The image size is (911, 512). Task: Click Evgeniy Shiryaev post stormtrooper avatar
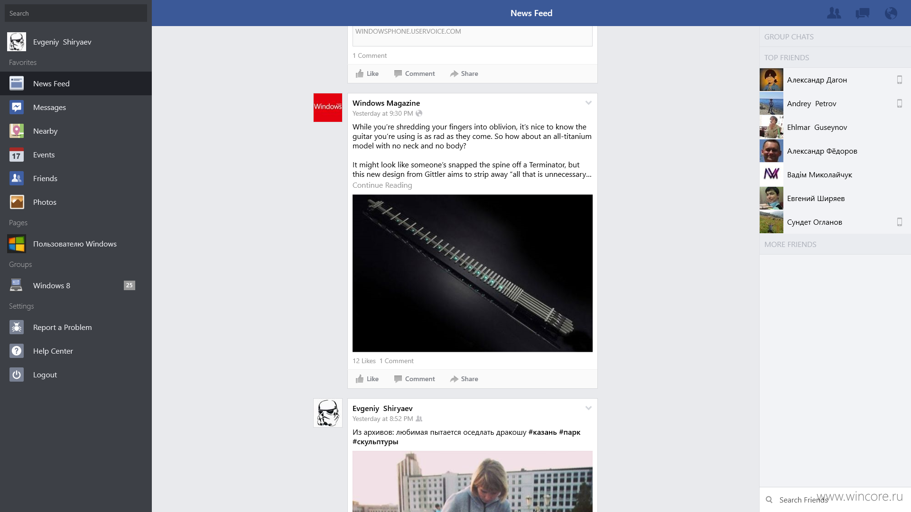pyautogui.click(x=327, y=413)
